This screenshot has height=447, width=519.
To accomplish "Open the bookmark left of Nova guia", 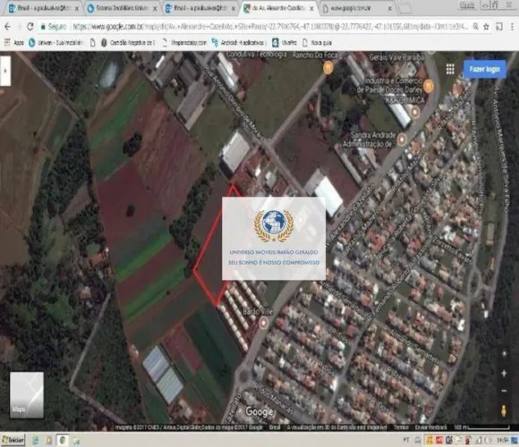I will pyautogui.click(x=285, y=43).
